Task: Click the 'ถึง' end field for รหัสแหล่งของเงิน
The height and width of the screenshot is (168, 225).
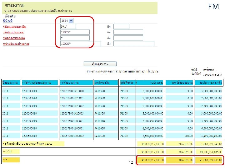Action: point(121,26)
